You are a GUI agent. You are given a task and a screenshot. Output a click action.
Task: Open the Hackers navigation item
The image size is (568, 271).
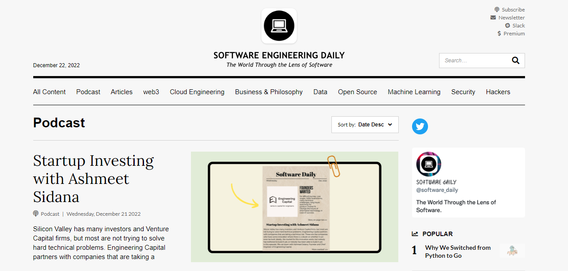(498, 92)
